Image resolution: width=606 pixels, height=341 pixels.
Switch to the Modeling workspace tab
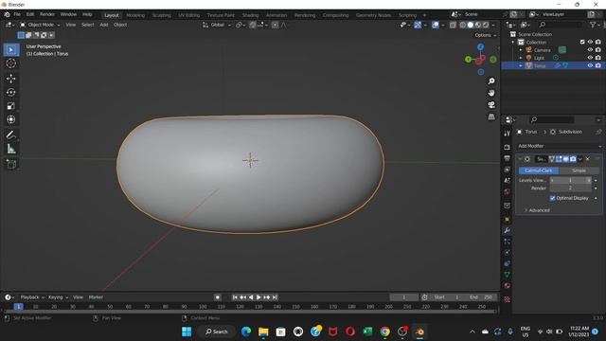[x=135, y=15]
